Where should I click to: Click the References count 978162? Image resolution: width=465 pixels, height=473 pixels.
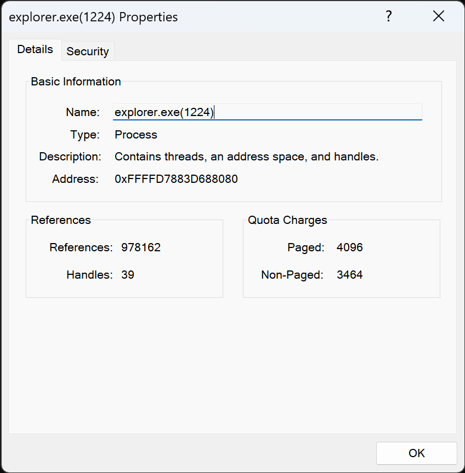pos(141,247)
